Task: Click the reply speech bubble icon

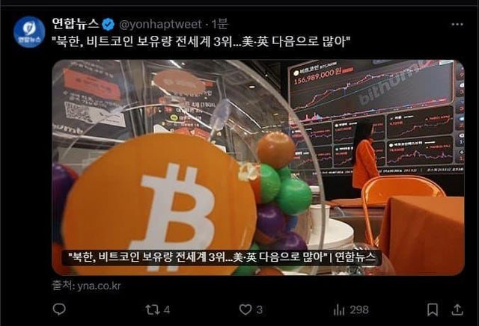Action: point(59,310)
